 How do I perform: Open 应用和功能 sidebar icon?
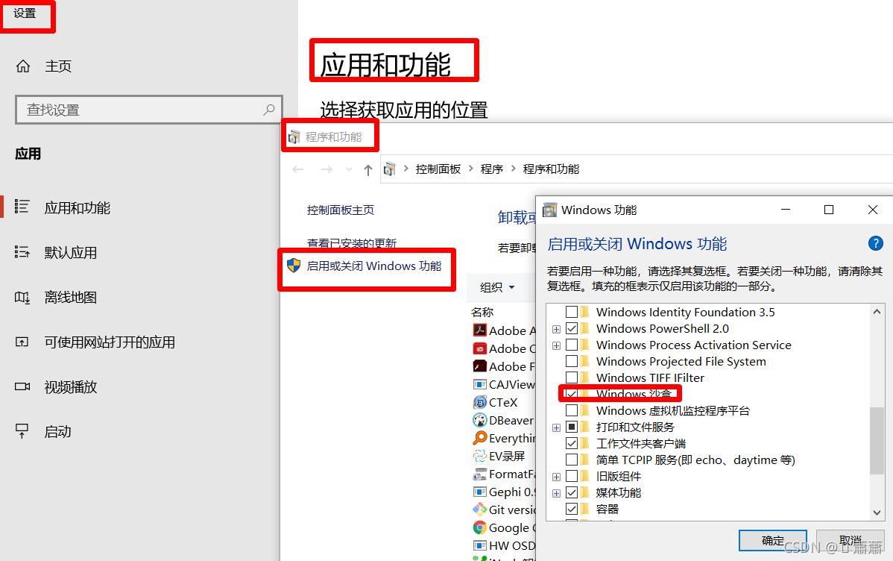point(22,207)
